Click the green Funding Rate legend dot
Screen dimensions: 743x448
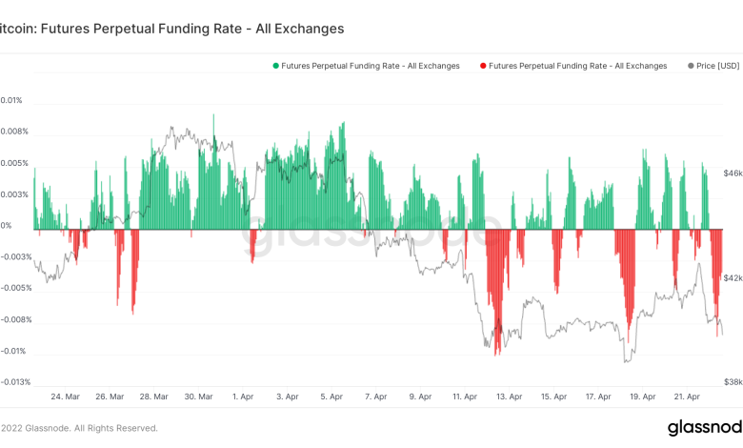point(276,66)
